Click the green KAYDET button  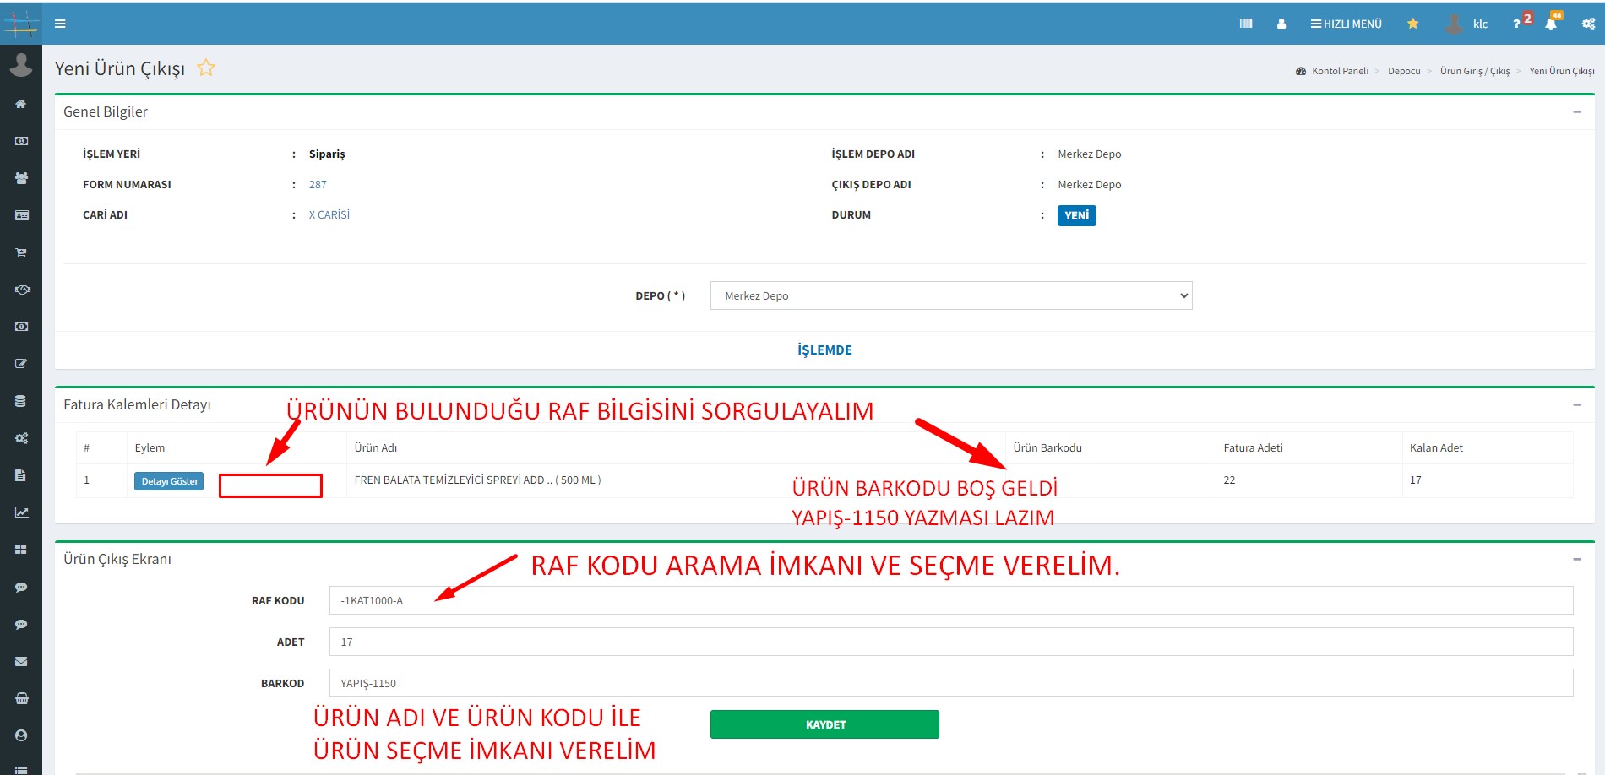824,724
